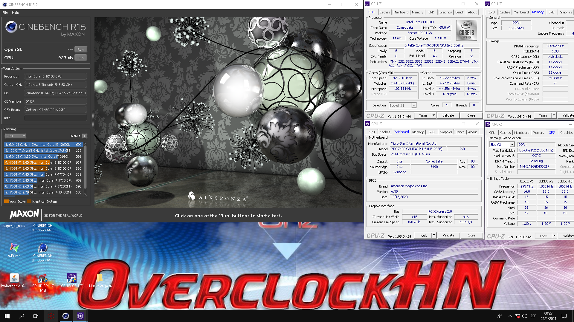This screenshot has height=322, width=574.
Task: Open ESP language indicator
Action: (x=533, y=316)
